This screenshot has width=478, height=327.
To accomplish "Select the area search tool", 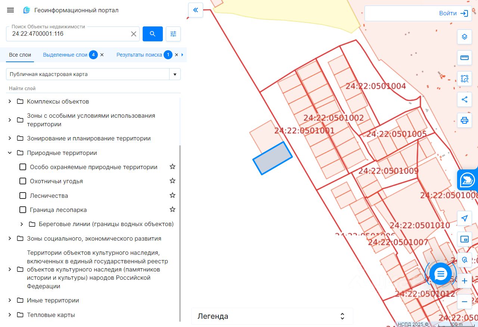I will 465,79.
